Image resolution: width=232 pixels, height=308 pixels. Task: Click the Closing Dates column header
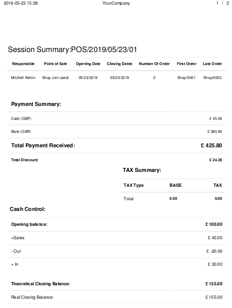point(119,64)
